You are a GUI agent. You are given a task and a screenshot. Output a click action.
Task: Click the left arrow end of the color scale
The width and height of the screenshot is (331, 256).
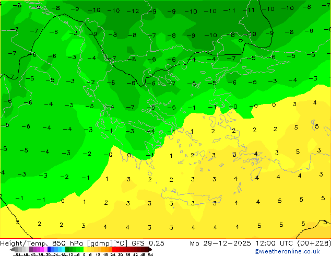click(11, 249)
